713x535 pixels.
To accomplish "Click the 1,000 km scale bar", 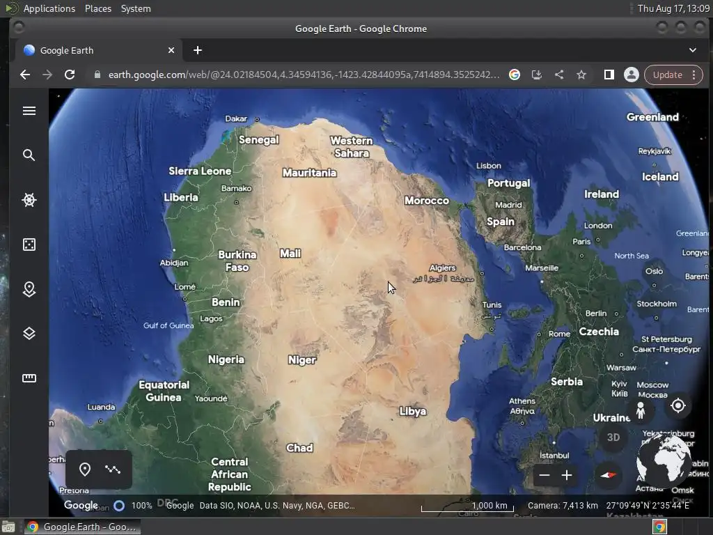I will click(467, 506).
